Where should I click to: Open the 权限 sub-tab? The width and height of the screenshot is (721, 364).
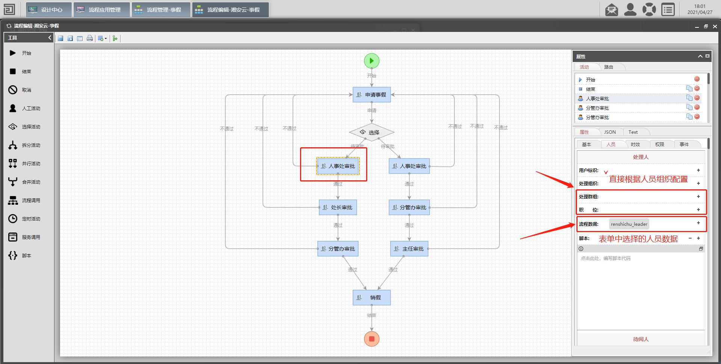(x=660, y=144)
